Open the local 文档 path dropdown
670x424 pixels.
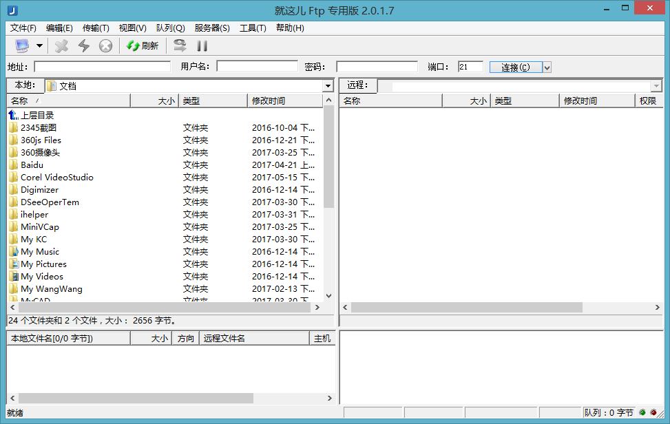[x=328, y=86]
